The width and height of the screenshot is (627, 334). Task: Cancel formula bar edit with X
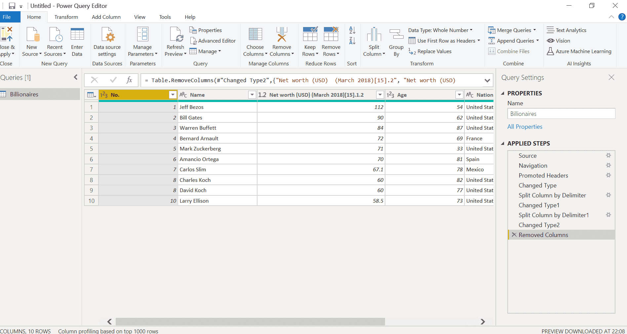click(95, 80)
